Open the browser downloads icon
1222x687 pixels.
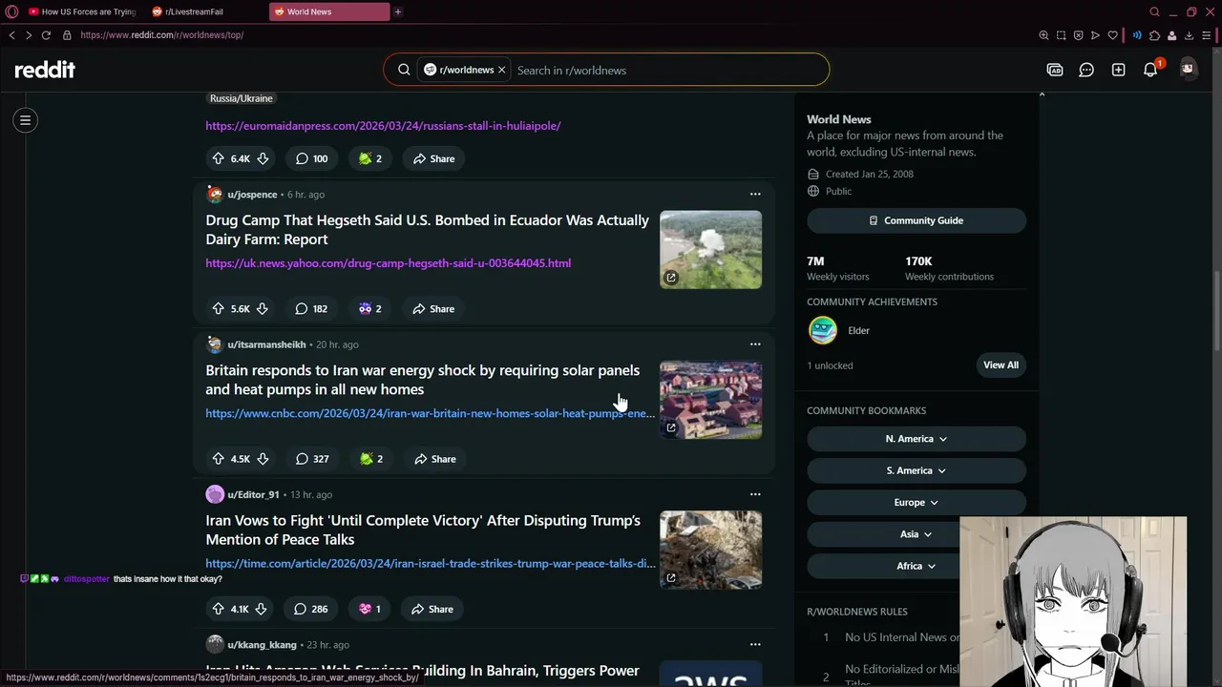pos(1189,35)
